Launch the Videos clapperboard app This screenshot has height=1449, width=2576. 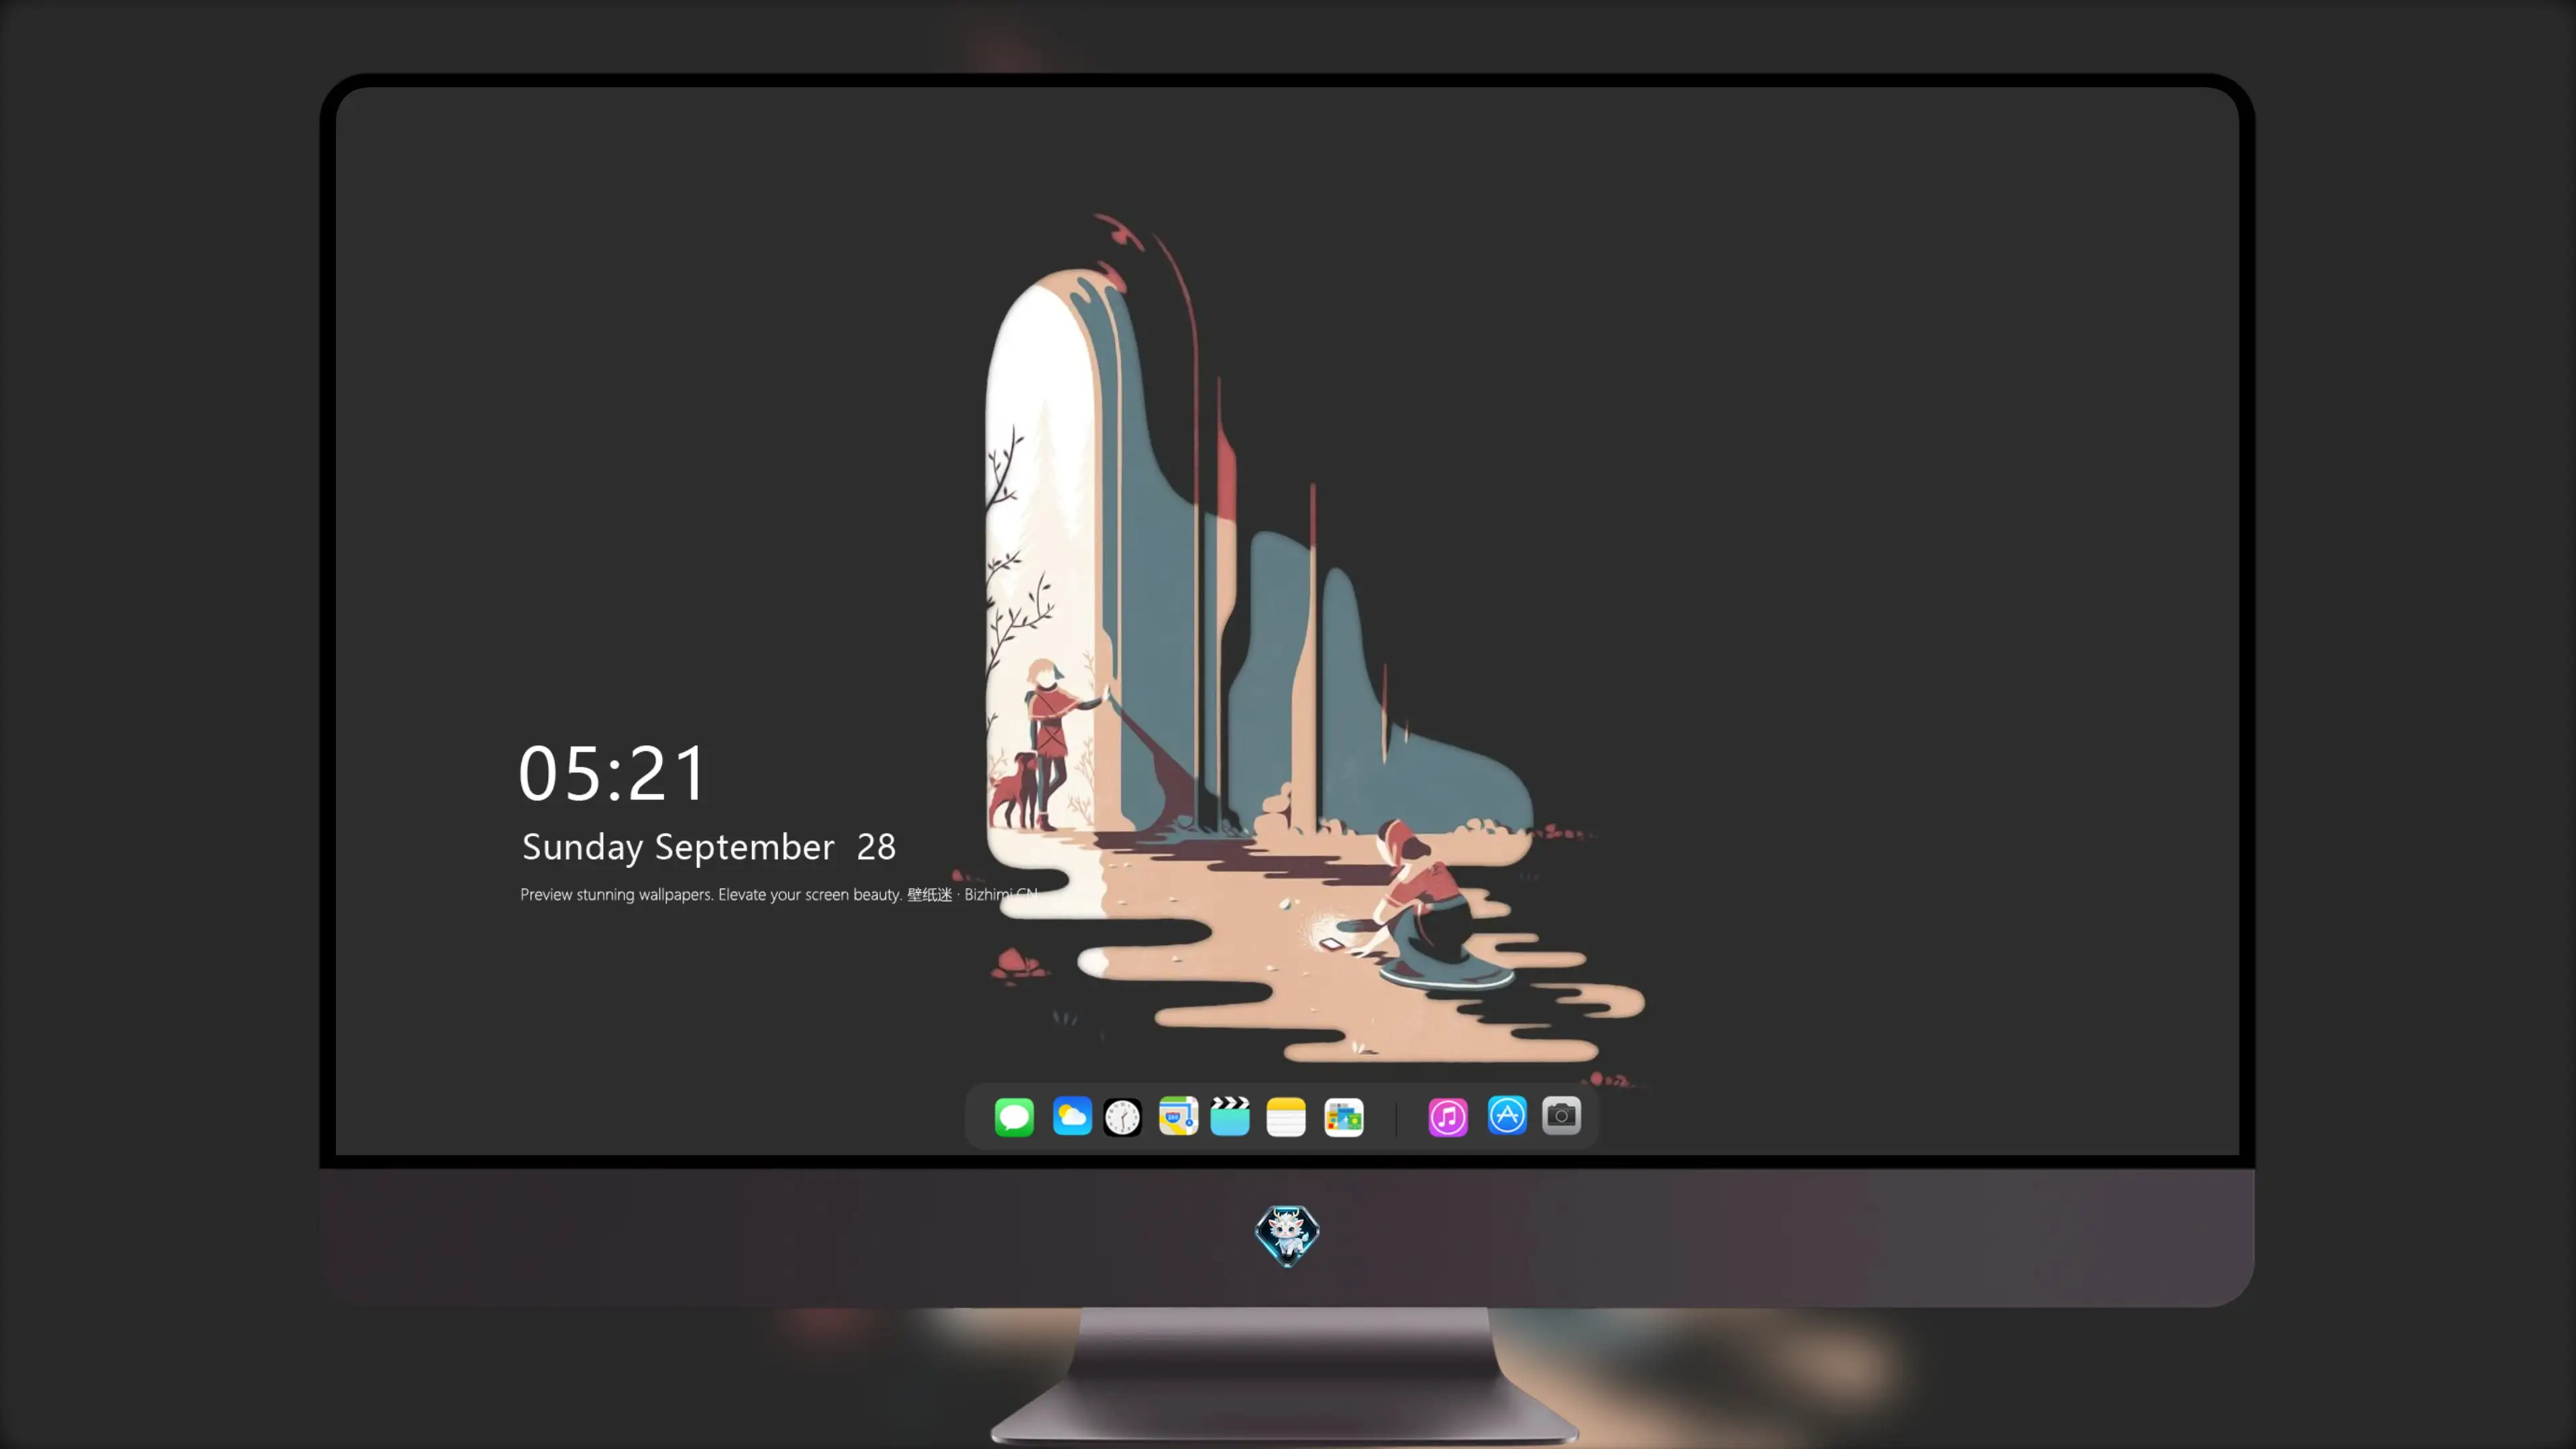(x=1230, y=1116)
